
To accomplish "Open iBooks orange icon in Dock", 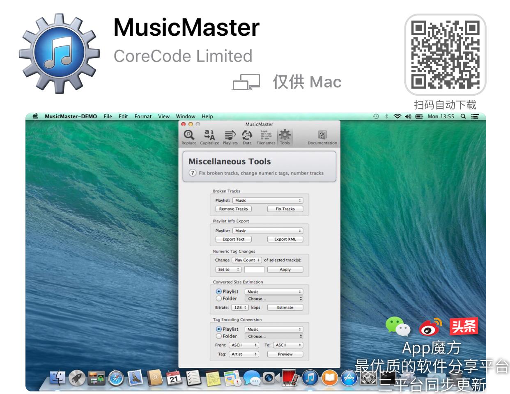I will click(330, 378).
